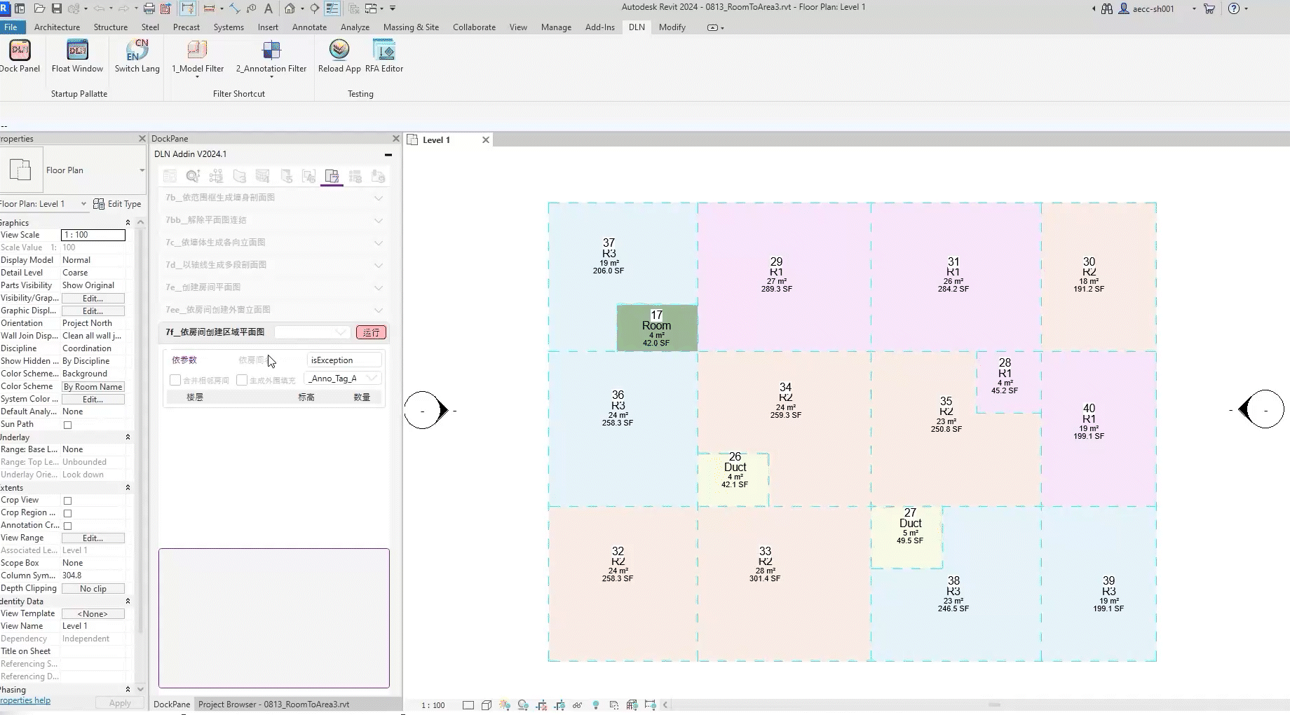Click Edit Type button

117,204
